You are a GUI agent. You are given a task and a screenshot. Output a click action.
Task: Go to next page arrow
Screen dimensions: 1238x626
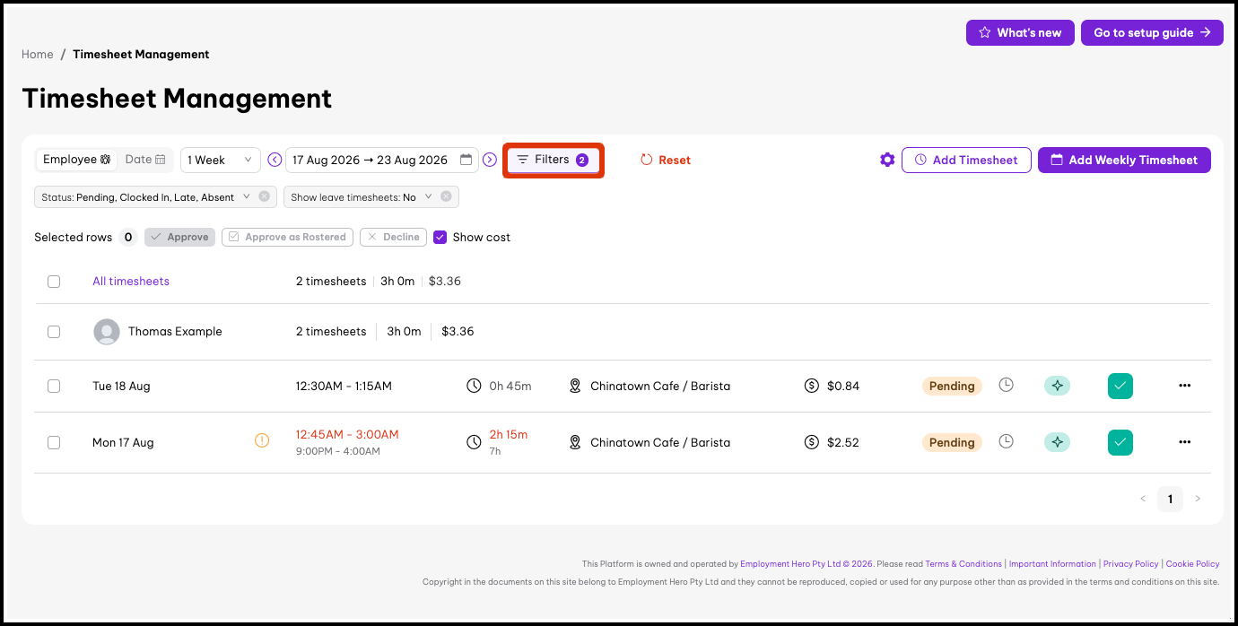[x=1198, y=499]
